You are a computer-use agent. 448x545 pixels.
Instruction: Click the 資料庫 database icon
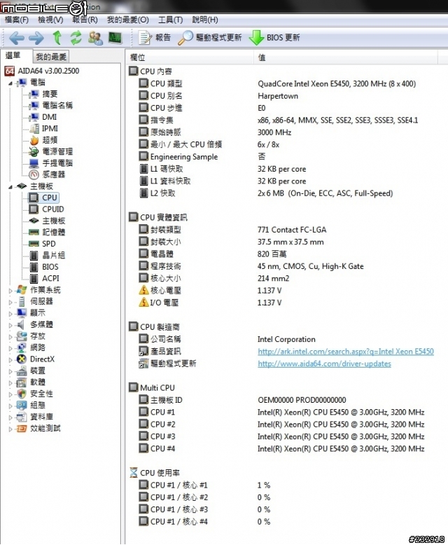coord(22,417)
